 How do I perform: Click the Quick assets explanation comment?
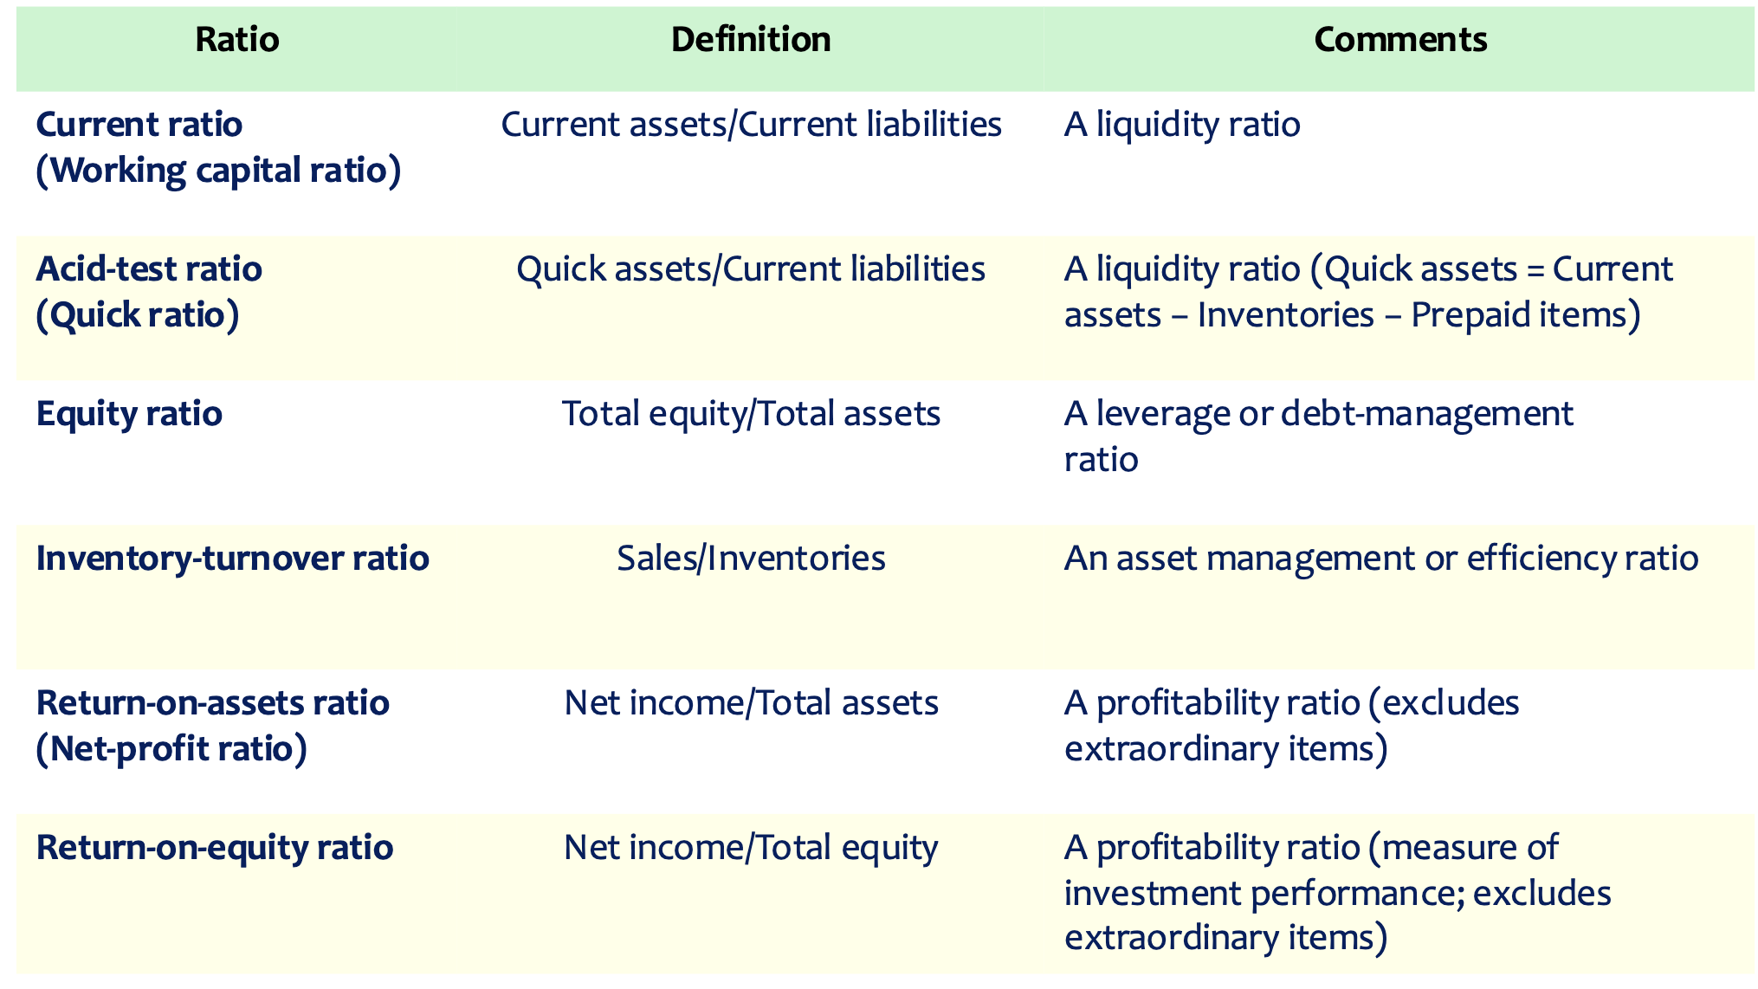[1367, 292]
